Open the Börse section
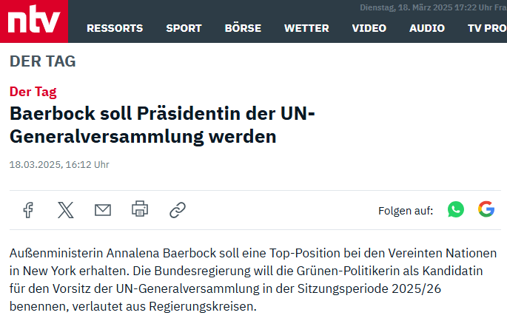507x321 pixels. coord(243,28)
